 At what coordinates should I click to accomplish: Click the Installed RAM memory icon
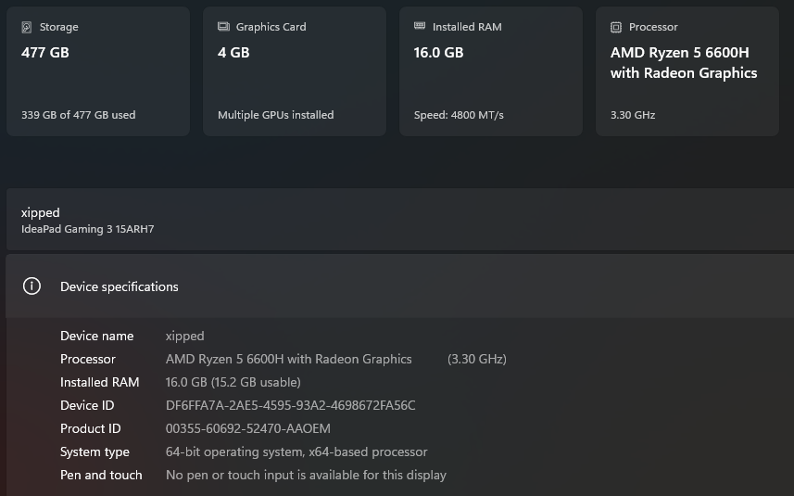419,27
